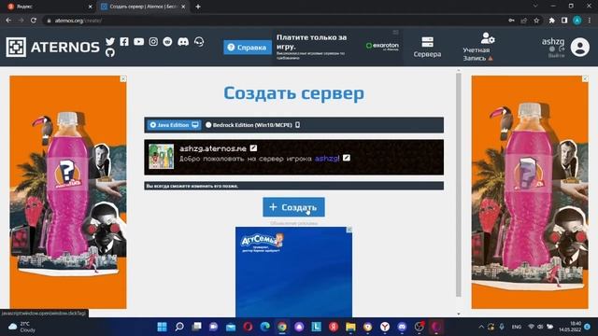Close the Создать сервер Aternos tab
This screenshot has width=598, height=336.
click(183, 7)
